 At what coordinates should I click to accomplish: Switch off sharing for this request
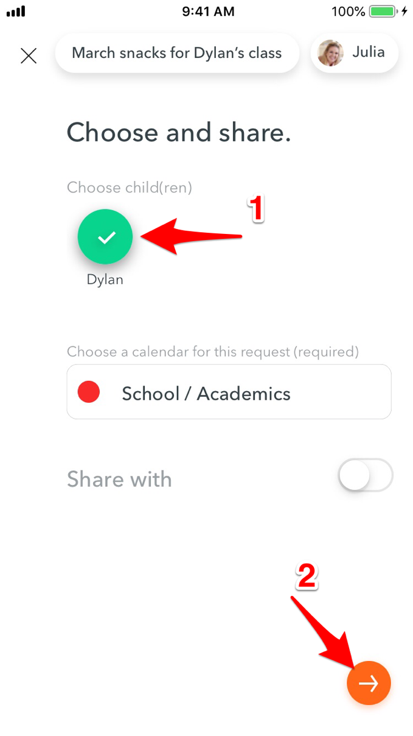tap(365, 476)
